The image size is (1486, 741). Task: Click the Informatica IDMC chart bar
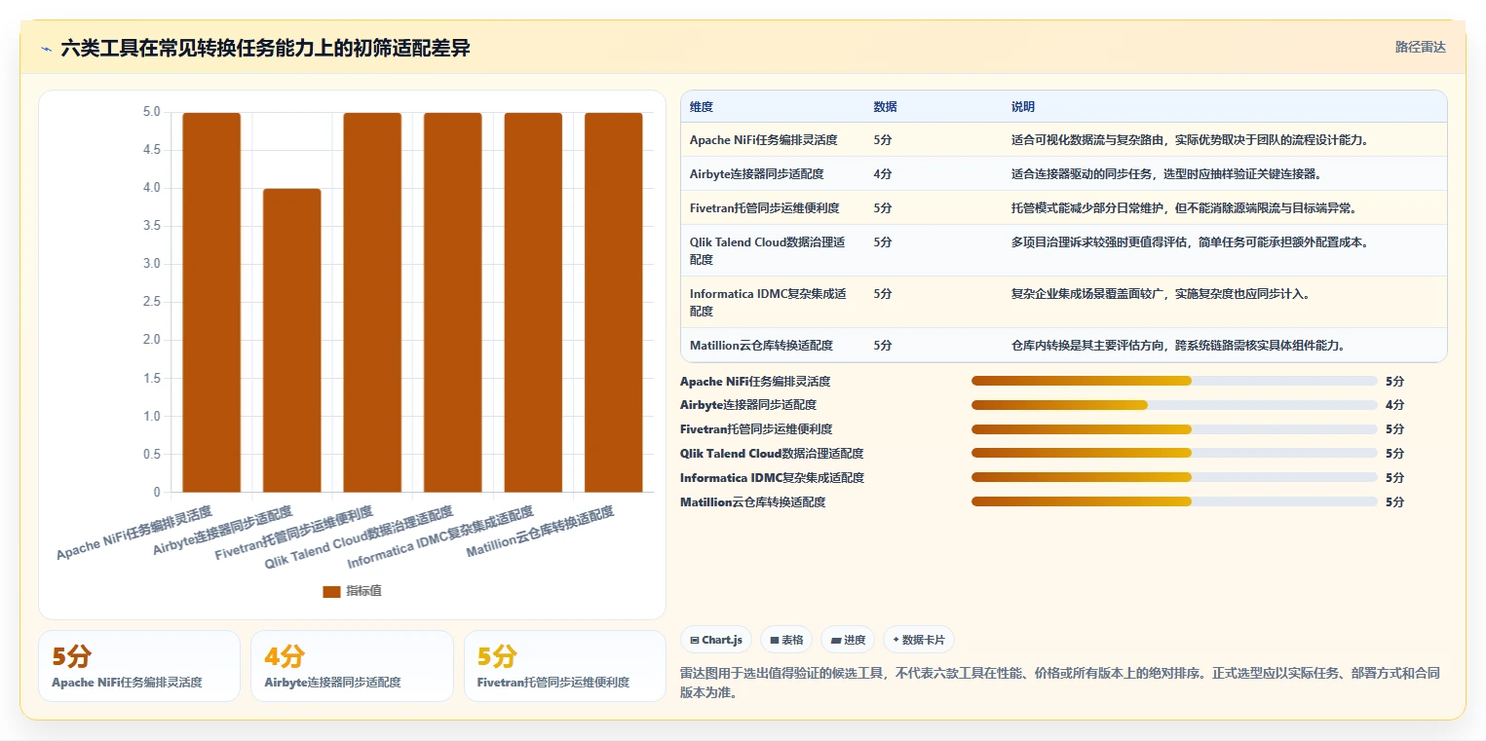[x=533, y=302]
